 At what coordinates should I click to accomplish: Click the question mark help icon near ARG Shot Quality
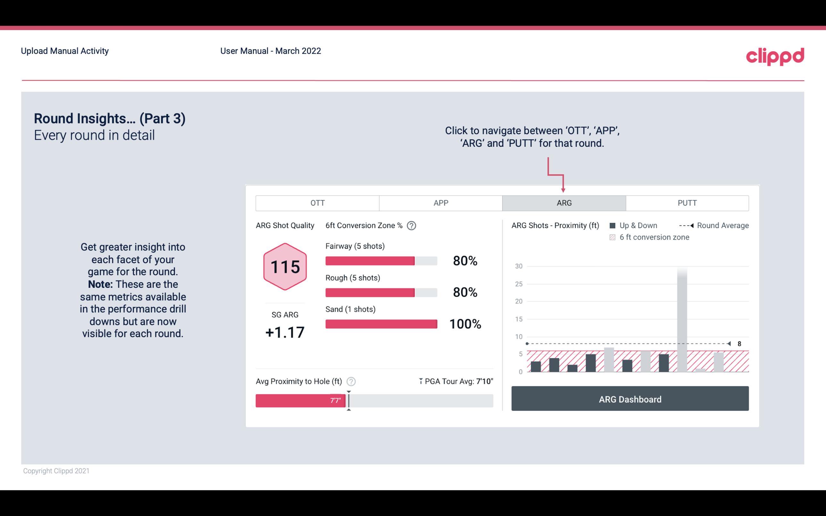click(413, 225)
